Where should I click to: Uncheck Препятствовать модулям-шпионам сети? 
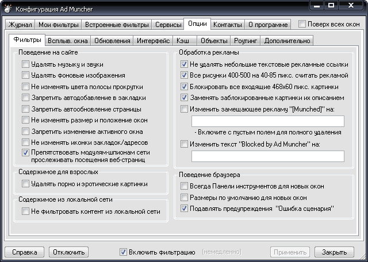(25, 152)
